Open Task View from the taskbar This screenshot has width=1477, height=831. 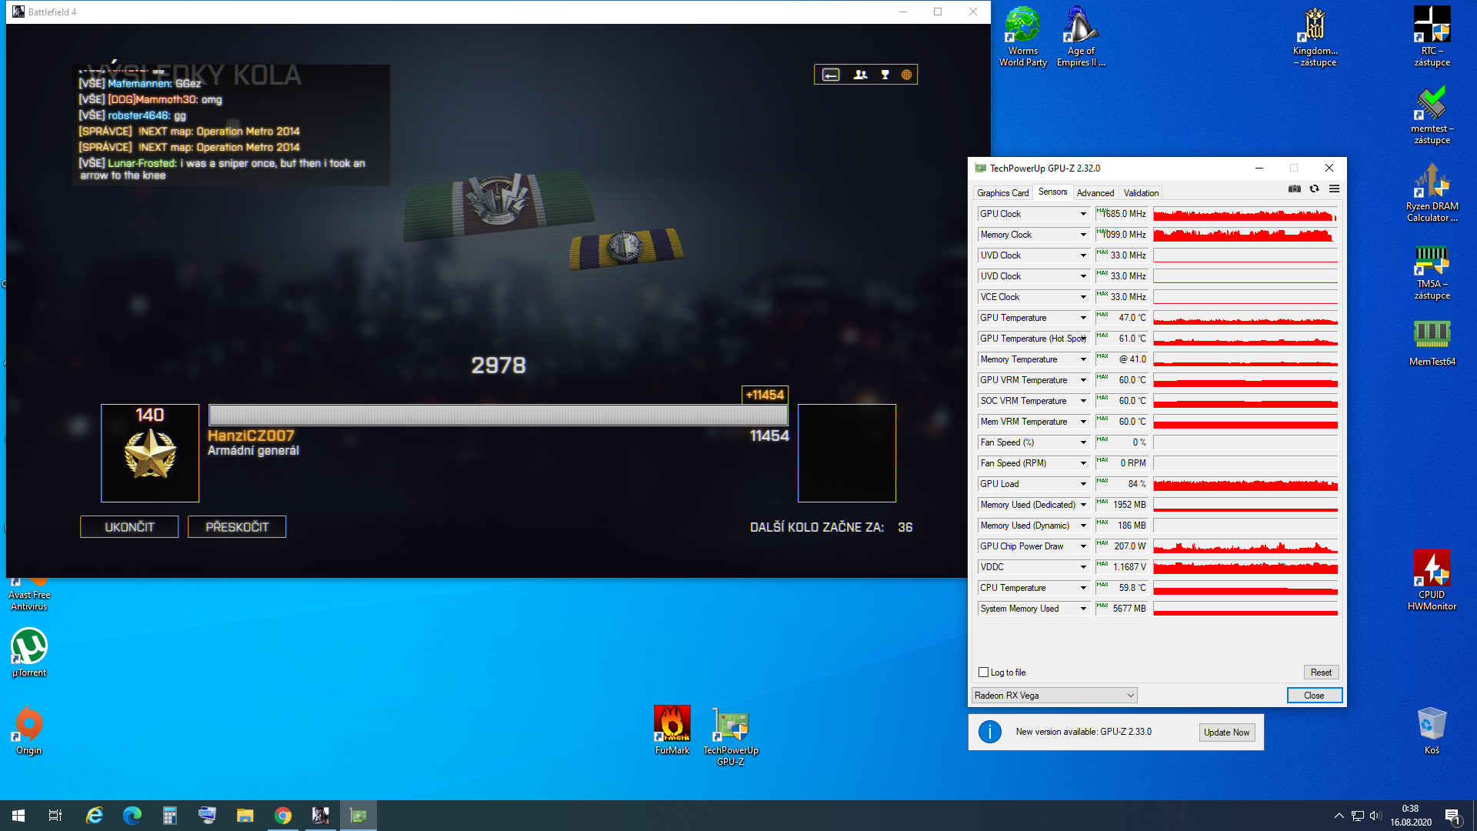click(55, 816)
